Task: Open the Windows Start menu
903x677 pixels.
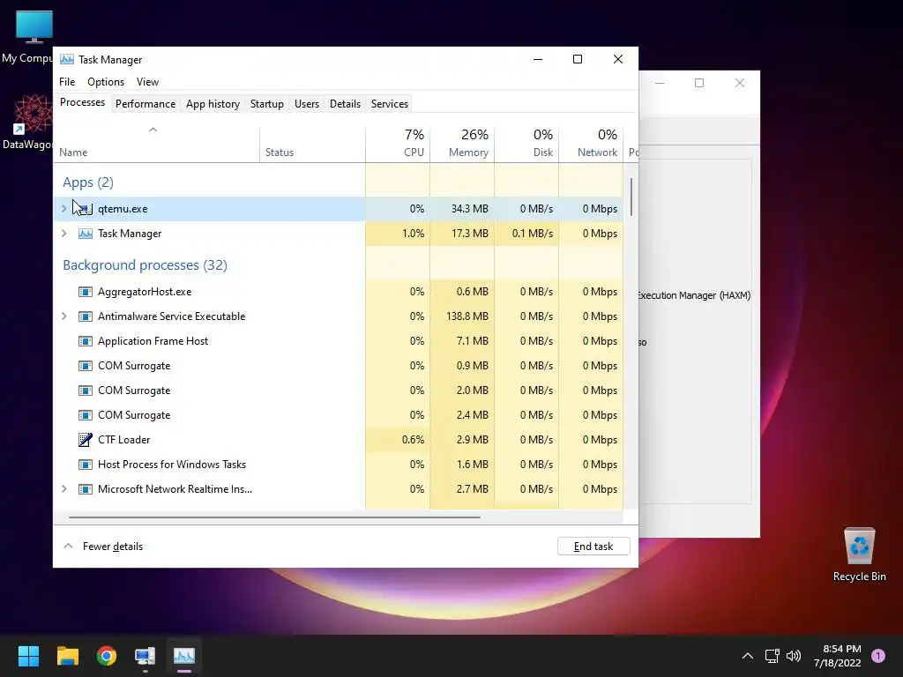Action: click(28, 656)
